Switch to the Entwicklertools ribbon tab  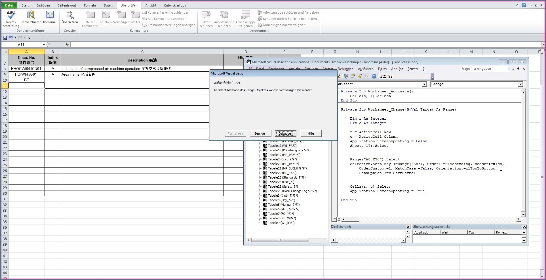[175, 5]
